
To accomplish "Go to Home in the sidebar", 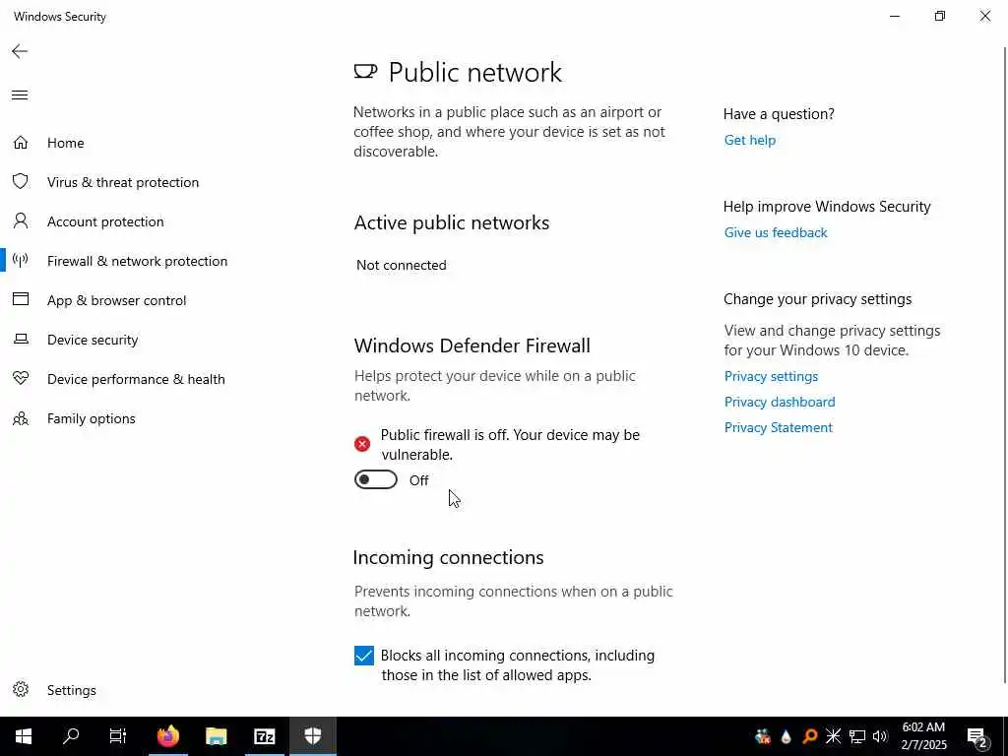I will point(66,143).
